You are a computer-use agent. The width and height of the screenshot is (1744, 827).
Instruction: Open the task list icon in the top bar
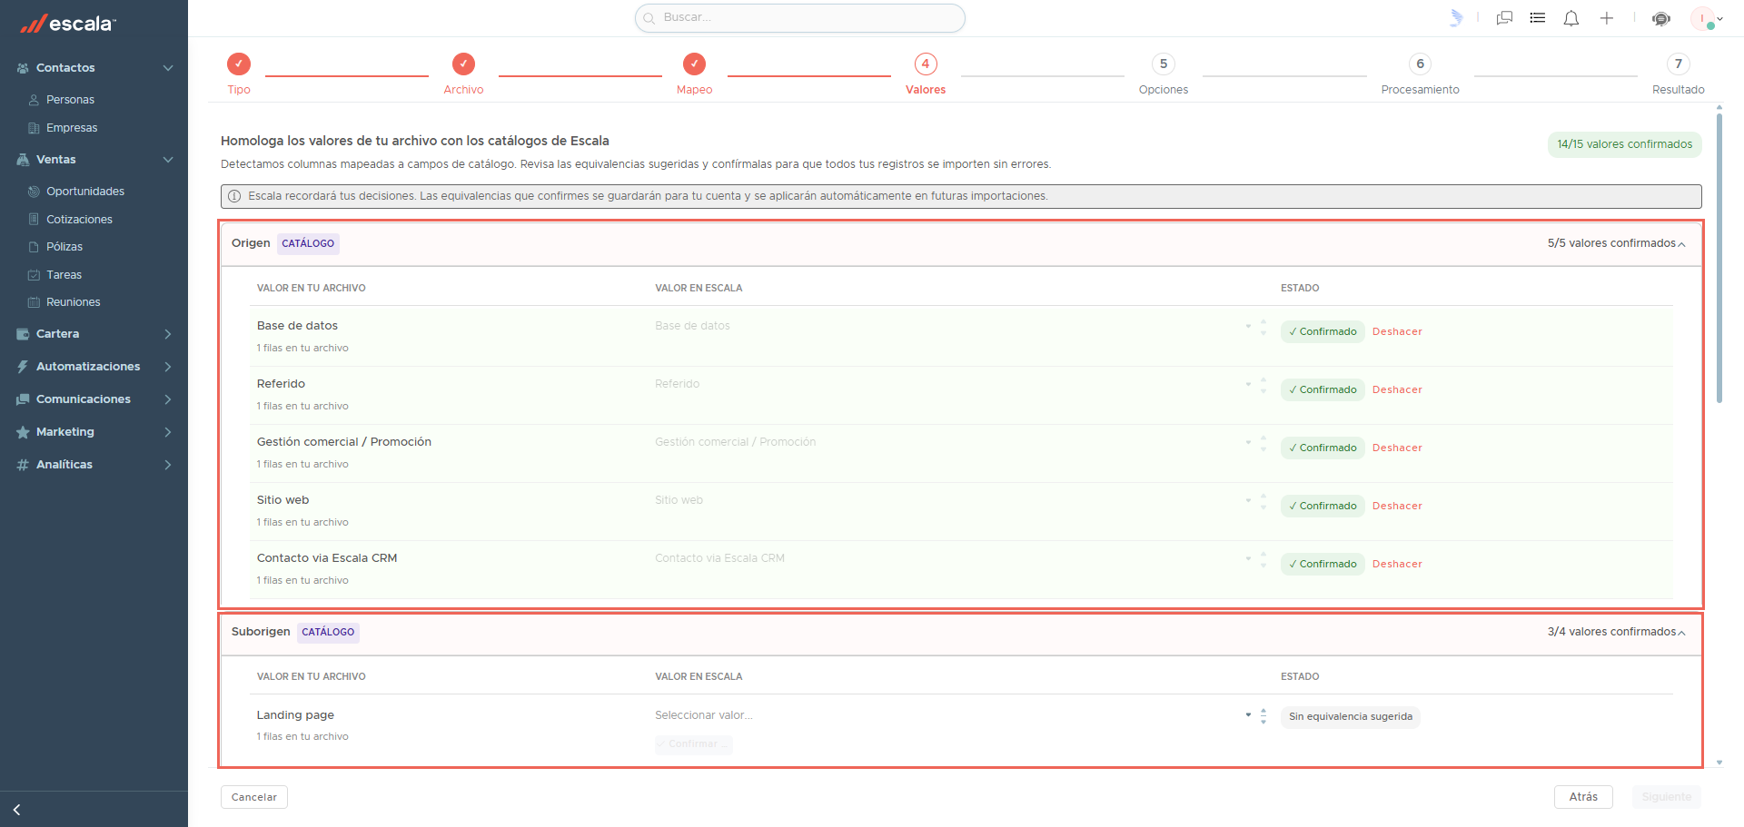coord(1538,18)
